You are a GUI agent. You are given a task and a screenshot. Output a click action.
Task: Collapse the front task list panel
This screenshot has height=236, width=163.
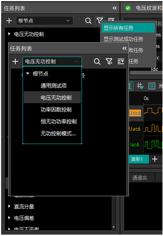tap(124, 48)
